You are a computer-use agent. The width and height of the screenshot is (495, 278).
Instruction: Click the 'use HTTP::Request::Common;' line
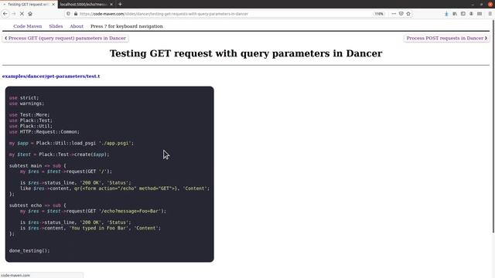45,132
